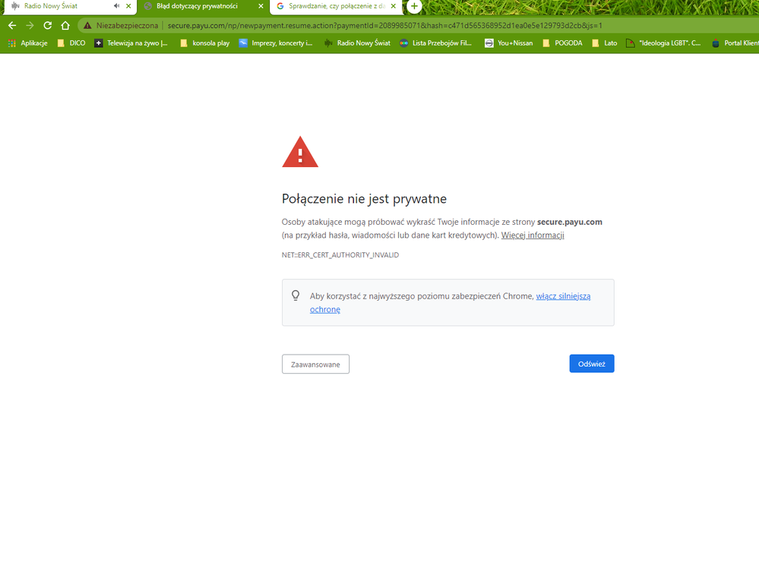The image size is (759, 578).
Task: Open a new tab with the plus icon
Action: pyautogui.click(x=414, y=6)
